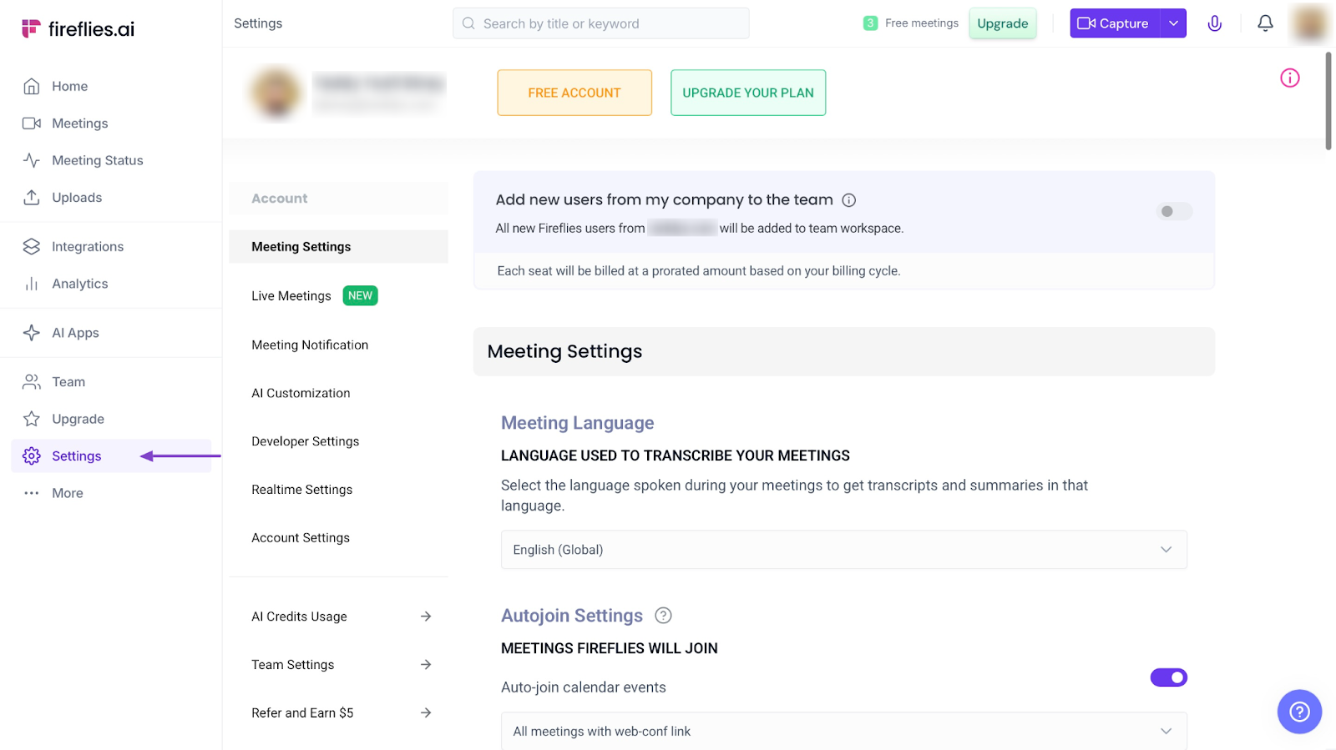The image size is (1336, 750).
Task: Open Meeting Notification settings
Action: (310, 345)
